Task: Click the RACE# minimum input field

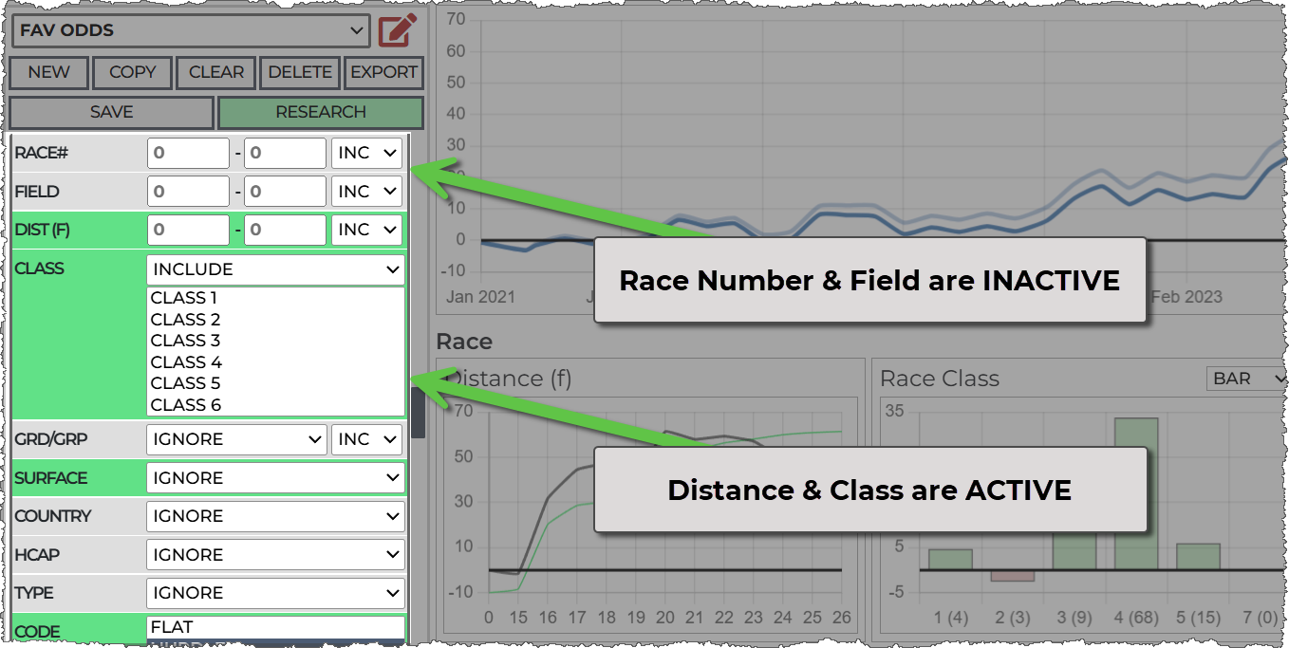Action: [x=188, y=153]
